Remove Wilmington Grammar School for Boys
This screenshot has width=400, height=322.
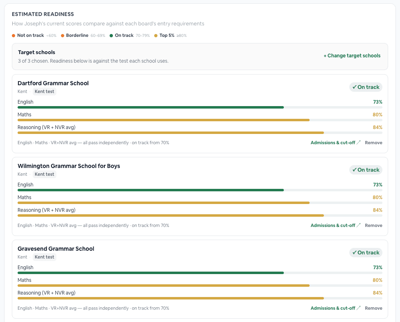373,225
